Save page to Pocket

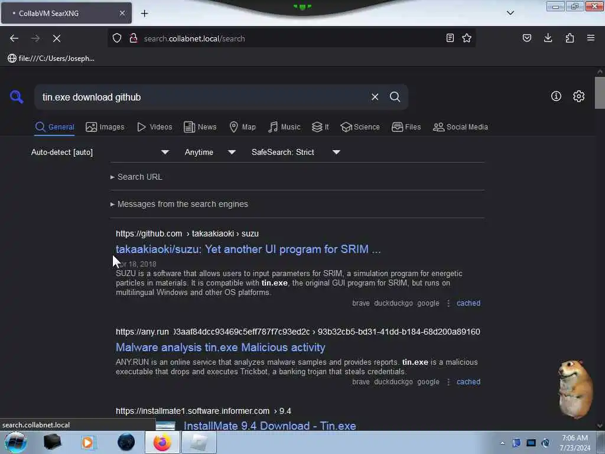pos(527,38)
